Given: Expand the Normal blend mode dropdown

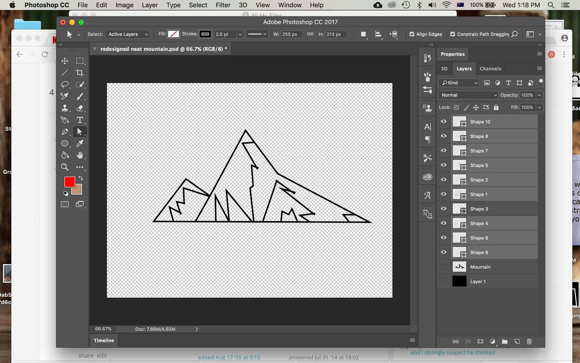Looking at the screenshot, I should [x=468, y=95].
